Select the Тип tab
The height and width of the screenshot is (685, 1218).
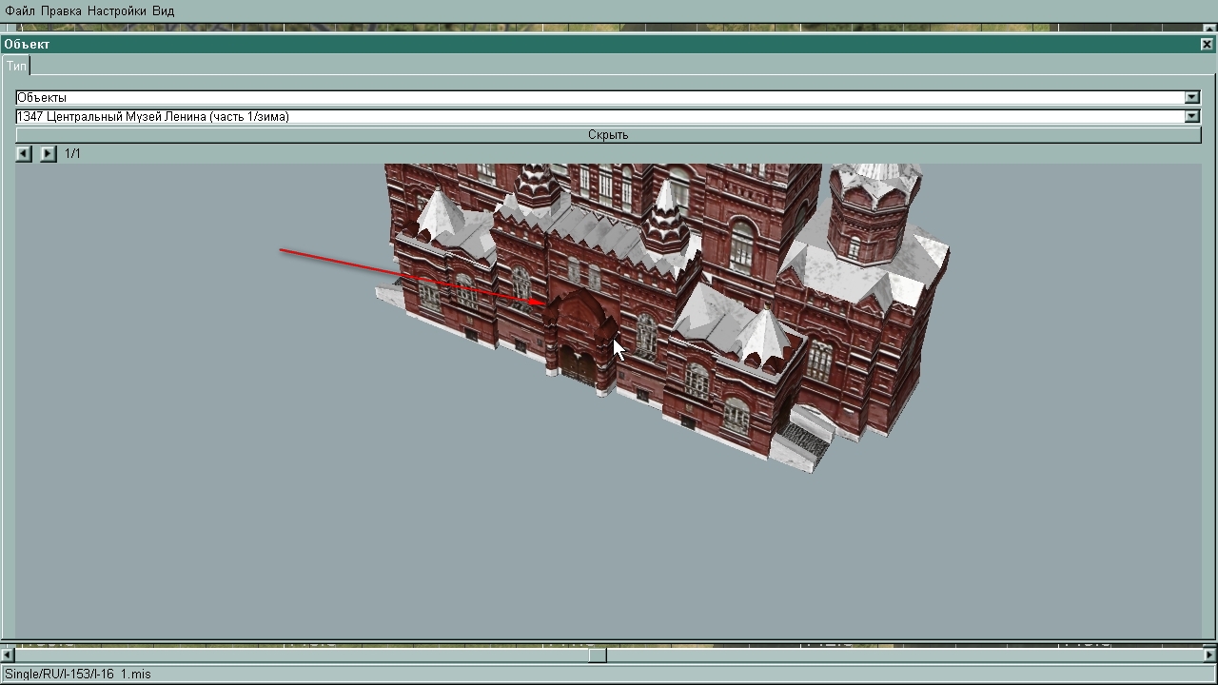(17, 66)
